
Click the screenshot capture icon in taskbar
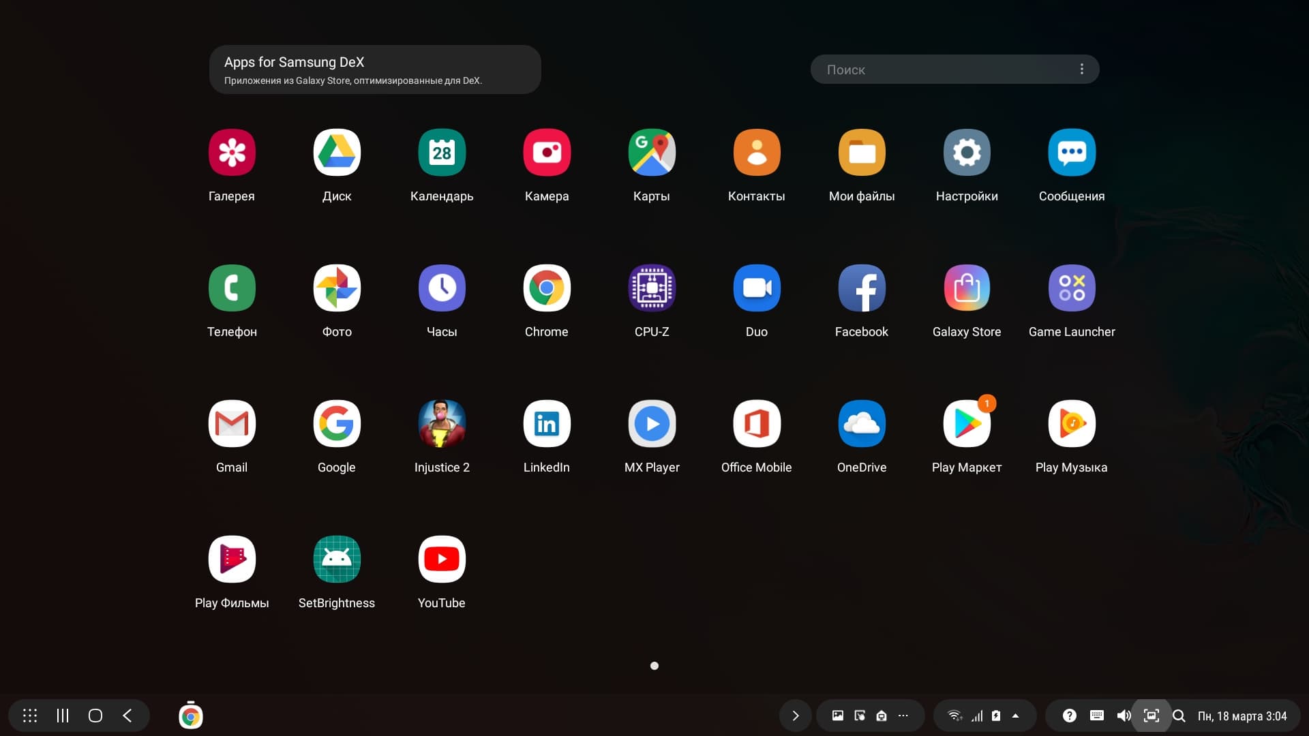pos(1151,716)
